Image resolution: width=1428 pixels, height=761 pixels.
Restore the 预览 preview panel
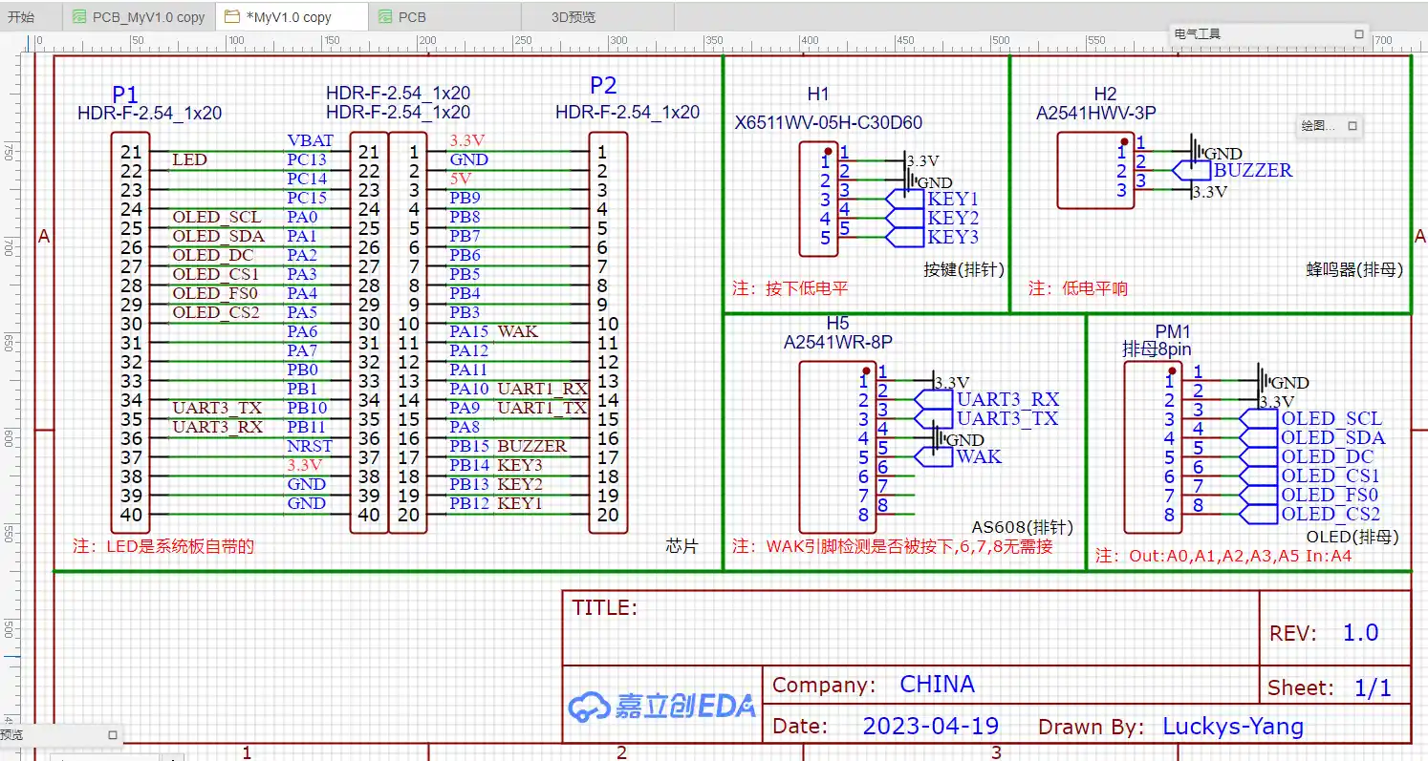coord(113,735)
